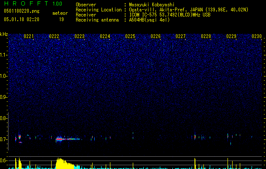Click the 0223 time marker

(x=80, y=36)
